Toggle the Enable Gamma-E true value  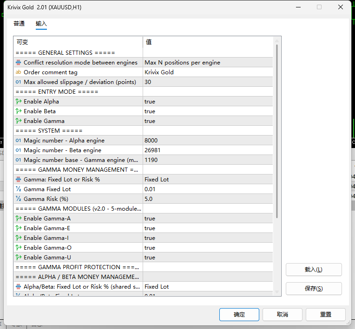[208, 228]
